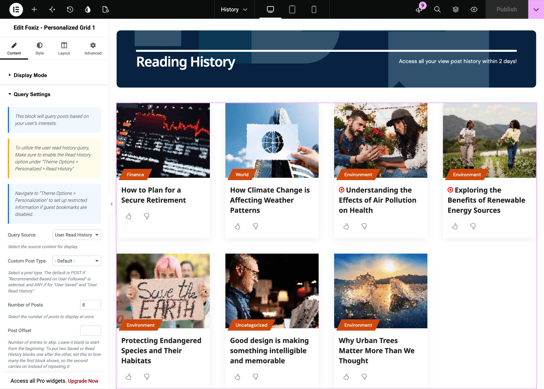
Task: Add a new element with plus icon
Action: (34, 9)
